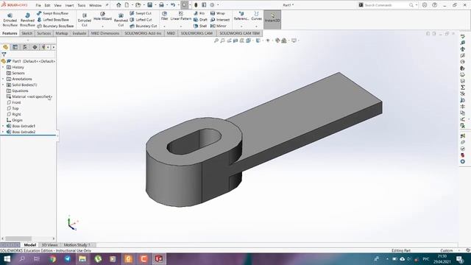This screenshot has height=265, width=471.
Task: Open the Linear Pattern tool
Action: click(181, 16)
